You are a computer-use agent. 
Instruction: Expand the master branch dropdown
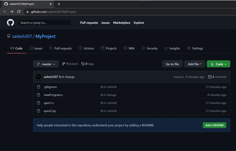46,64
